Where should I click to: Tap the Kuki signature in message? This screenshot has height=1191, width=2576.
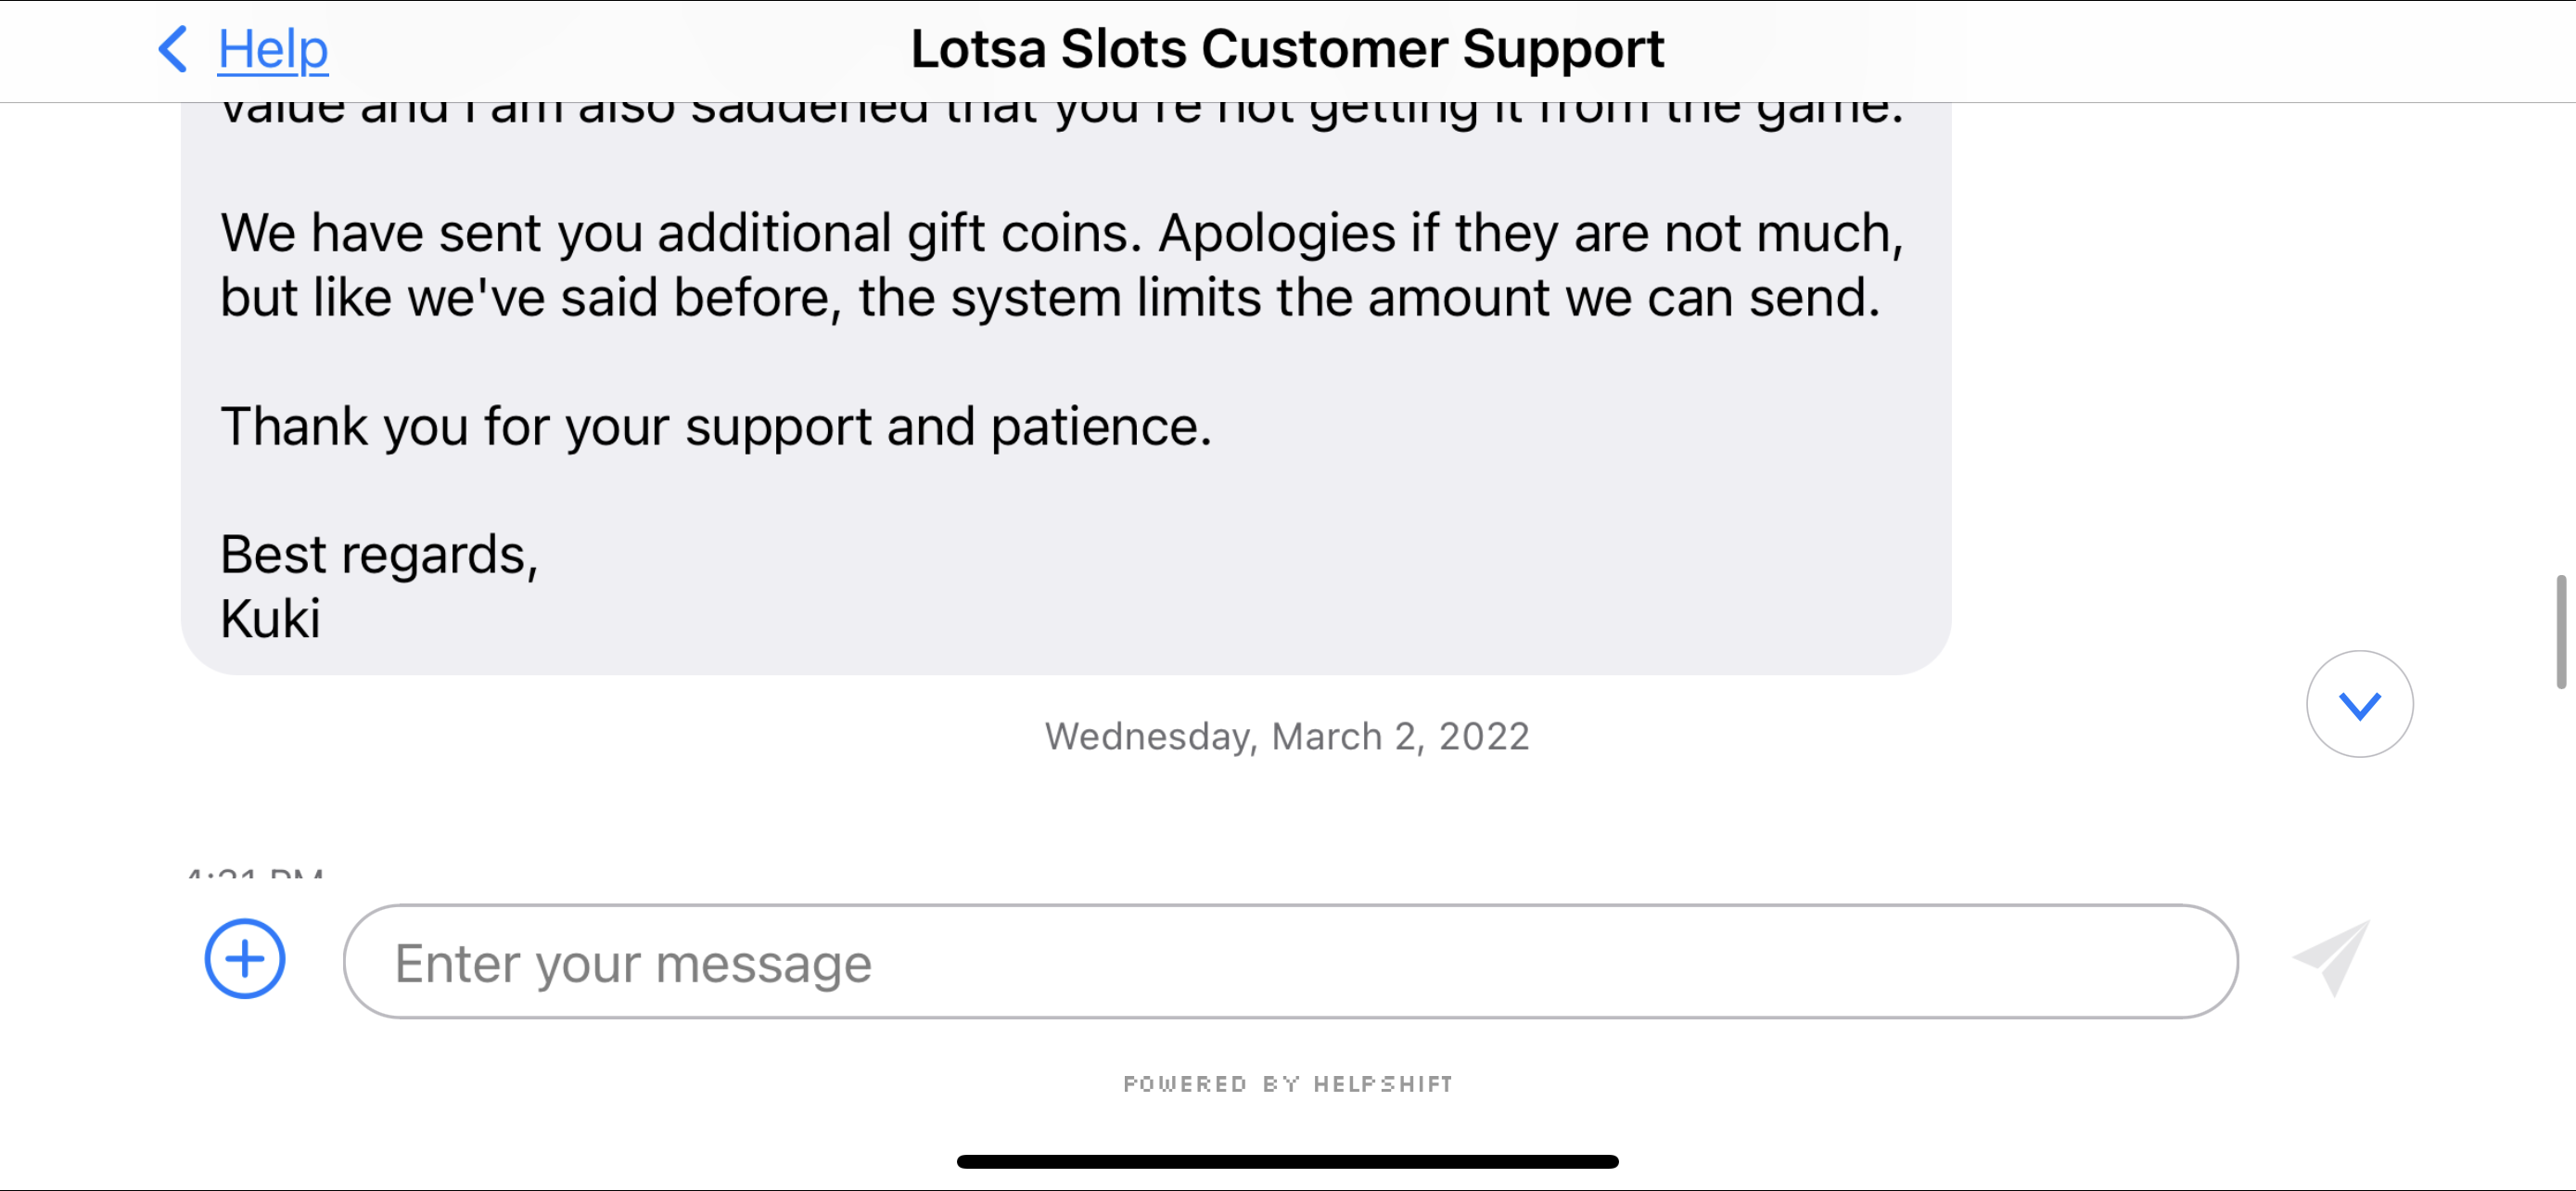coord(270,619)
